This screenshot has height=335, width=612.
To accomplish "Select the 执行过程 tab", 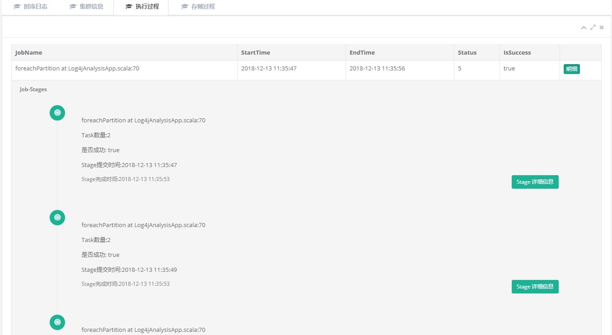I will 142,7.
